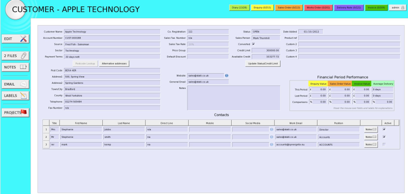Click the Source field Fred Fish - Salesman
408x194 pixels.
pos(112,44)
